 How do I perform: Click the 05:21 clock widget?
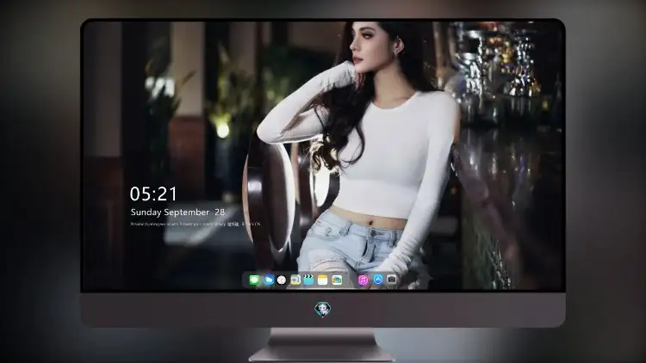coord(153,194)
